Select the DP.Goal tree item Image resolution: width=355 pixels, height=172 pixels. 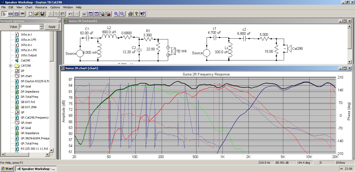[26, 86]
